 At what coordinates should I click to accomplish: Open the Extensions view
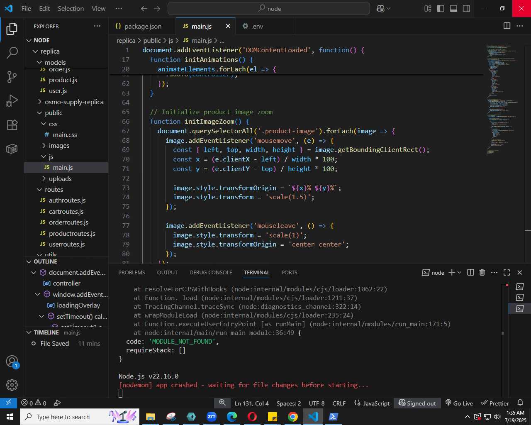[x=12, y=125]
